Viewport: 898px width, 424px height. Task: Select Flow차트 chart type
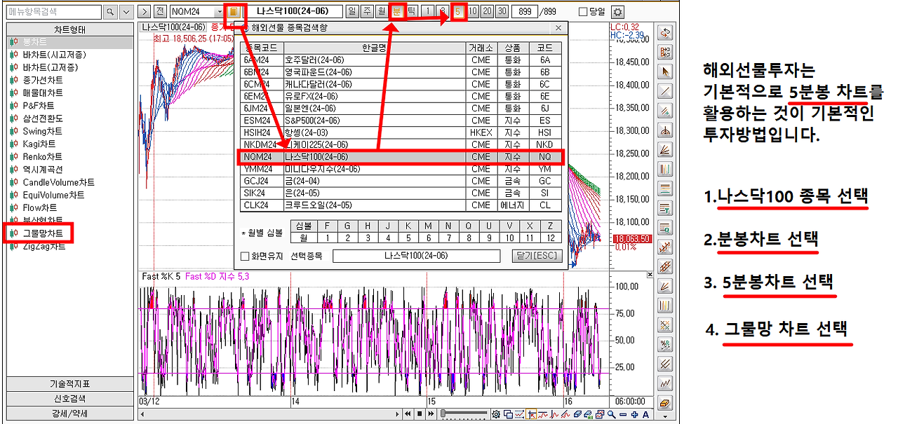[40, 207]
